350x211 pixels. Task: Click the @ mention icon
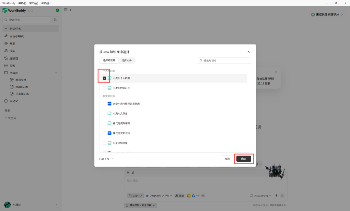(x=128, y=173)
